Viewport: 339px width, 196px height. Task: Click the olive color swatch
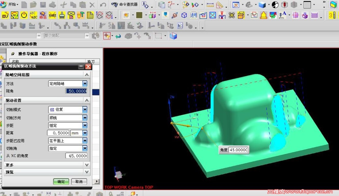click(x=139, y=15)
